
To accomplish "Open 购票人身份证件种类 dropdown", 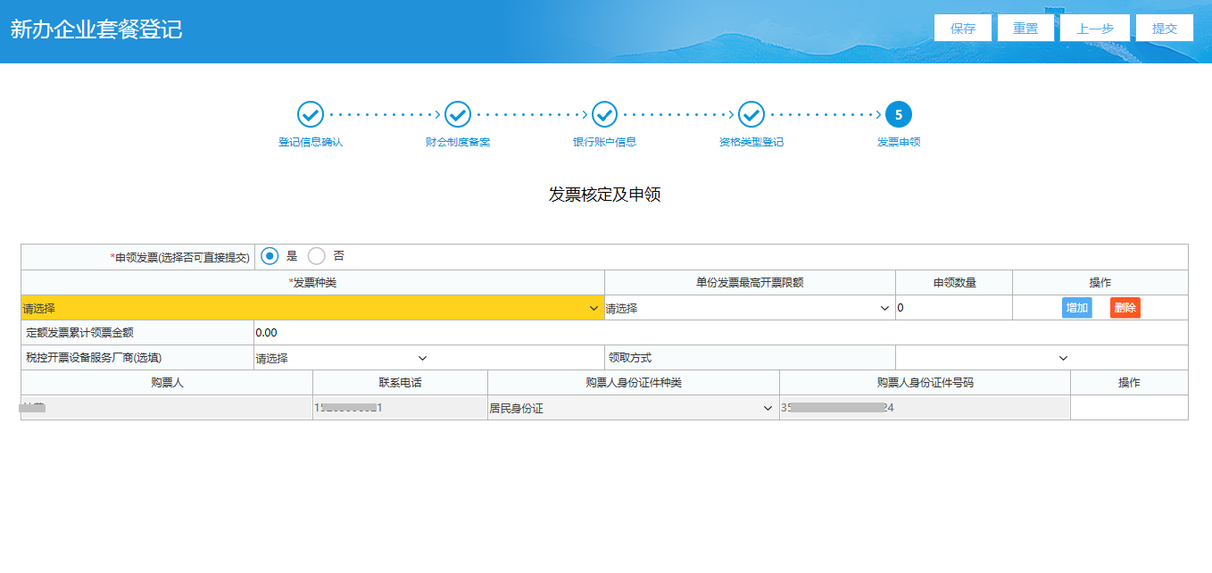I will pos(632,408).
